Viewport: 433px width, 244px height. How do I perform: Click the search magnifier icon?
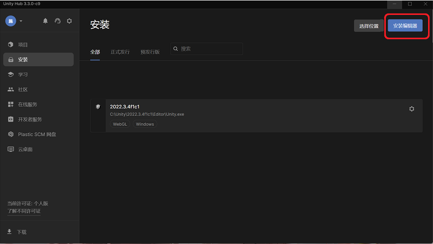175,49
